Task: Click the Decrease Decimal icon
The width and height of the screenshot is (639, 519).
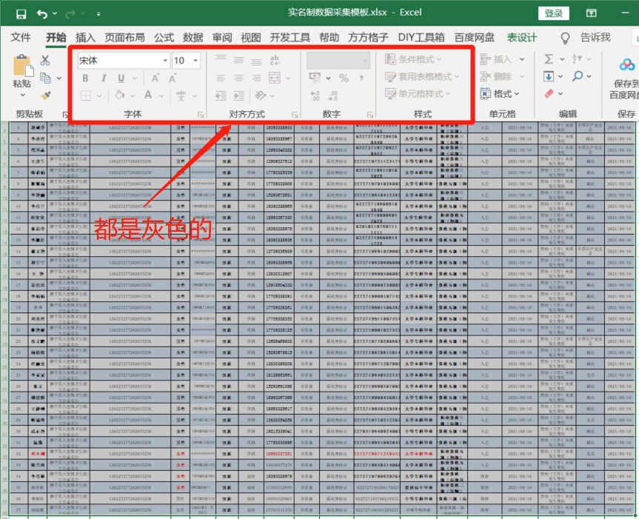Action: 332,96
